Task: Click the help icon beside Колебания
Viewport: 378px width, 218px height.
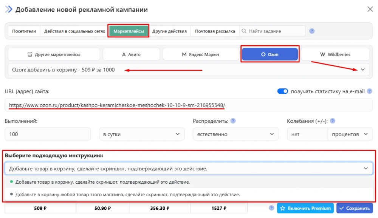Action: pyautogui.click(x=332, y=121)
